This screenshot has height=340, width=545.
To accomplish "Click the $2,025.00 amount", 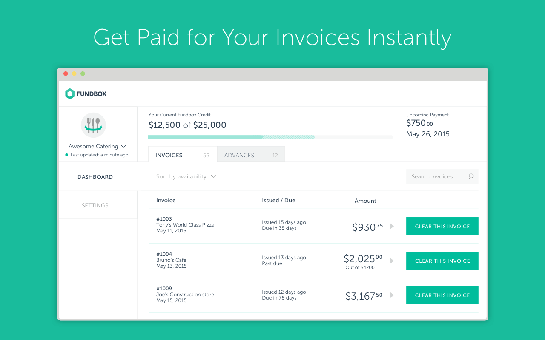I will point(363,258).
